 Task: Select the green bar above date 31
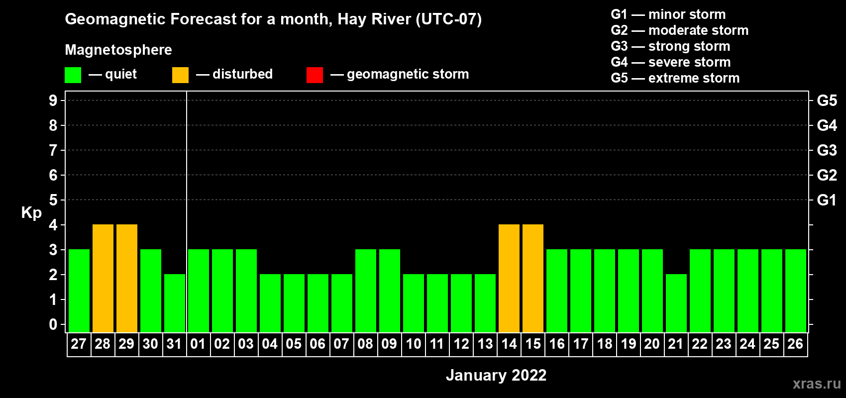tap(175, 303)
